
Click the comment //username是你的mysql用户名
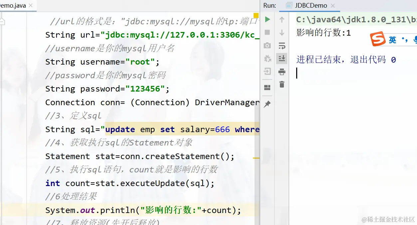(110, 49)
